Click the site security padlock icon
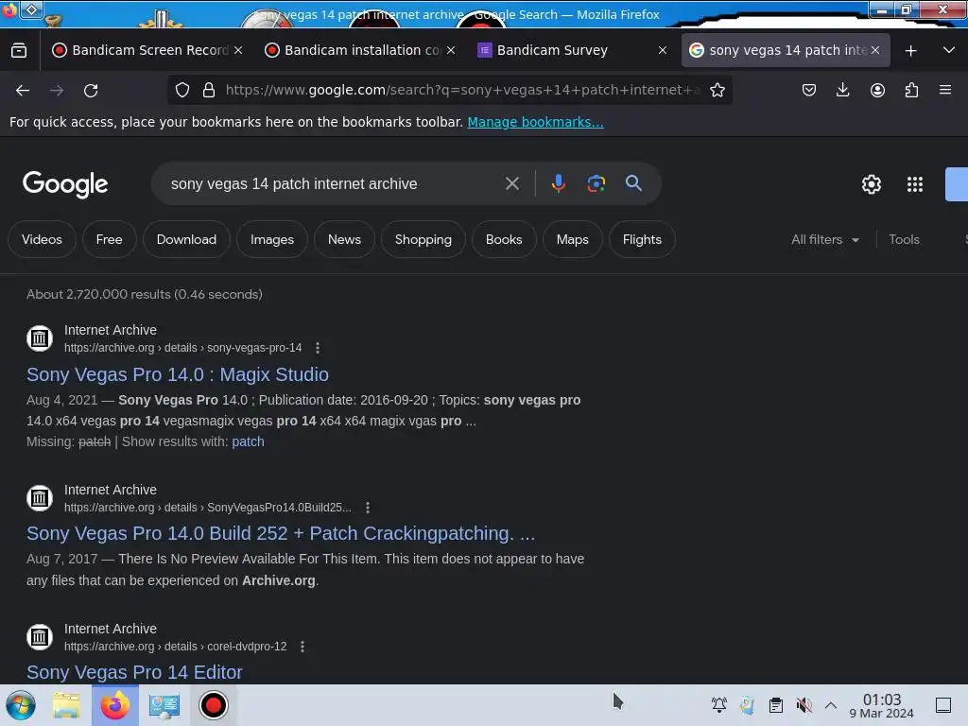 point(209,90)
